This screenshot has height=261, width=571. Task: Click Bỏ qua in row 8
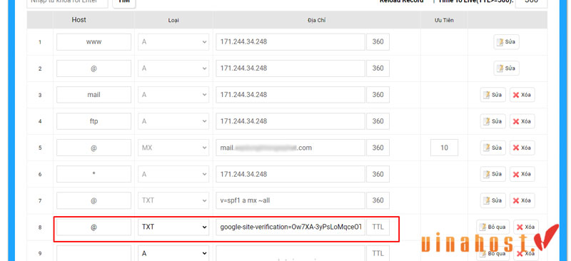point(492,227)
